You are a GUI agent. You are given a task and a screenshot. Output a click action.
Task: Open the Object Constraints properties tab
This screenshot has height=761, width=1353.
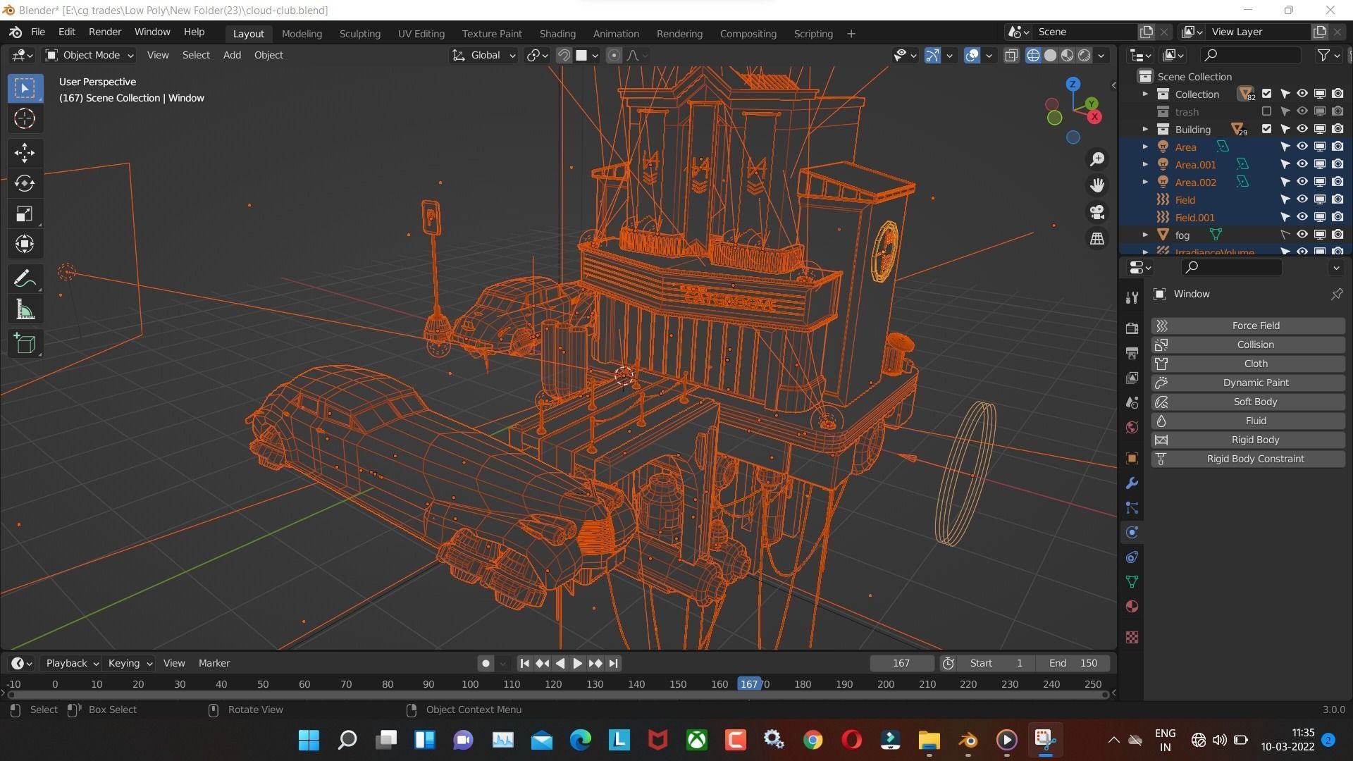point(1132,557)
